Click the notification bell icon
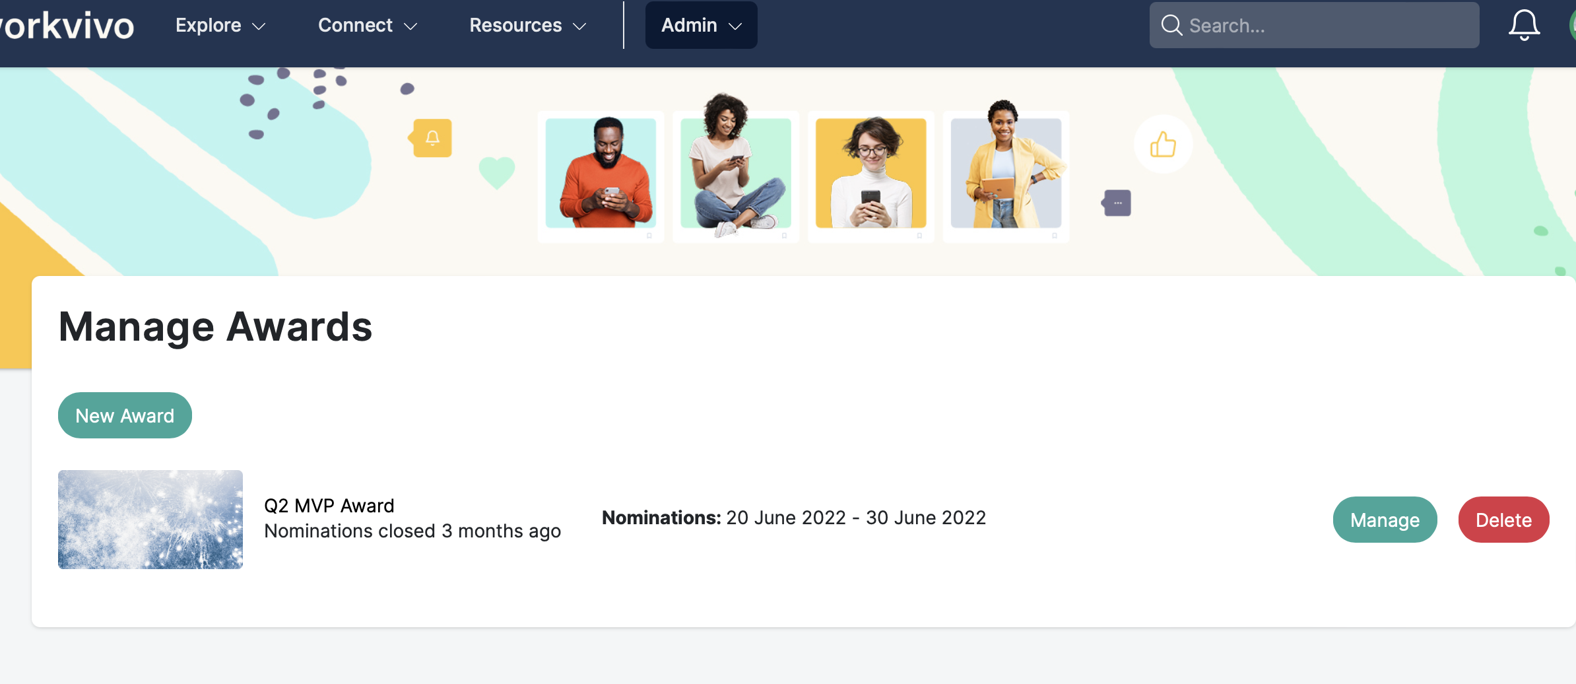The height and width of the screenshot is (684, 1576). [x=1524, y=26]
